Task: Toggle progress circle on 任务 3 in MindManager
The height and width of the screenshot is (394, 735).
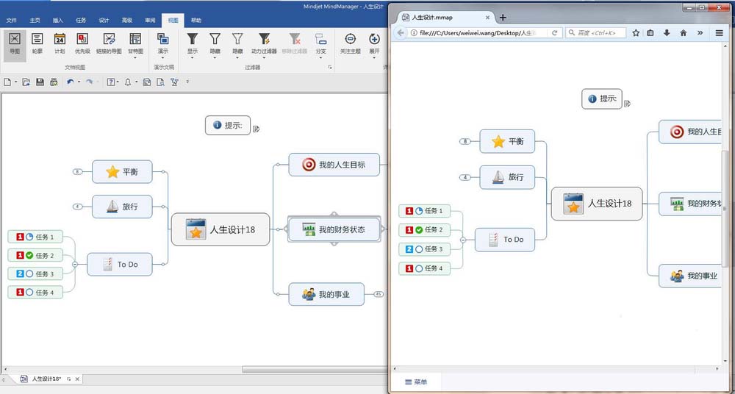Action: point(29,274)
